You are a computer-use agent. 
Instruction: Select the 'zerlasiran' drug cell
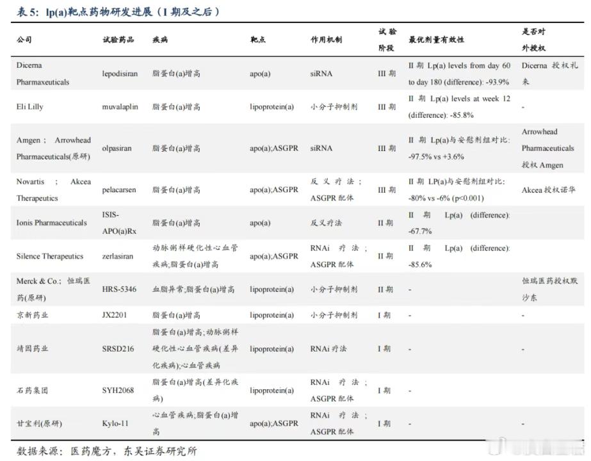click(118, 256)
